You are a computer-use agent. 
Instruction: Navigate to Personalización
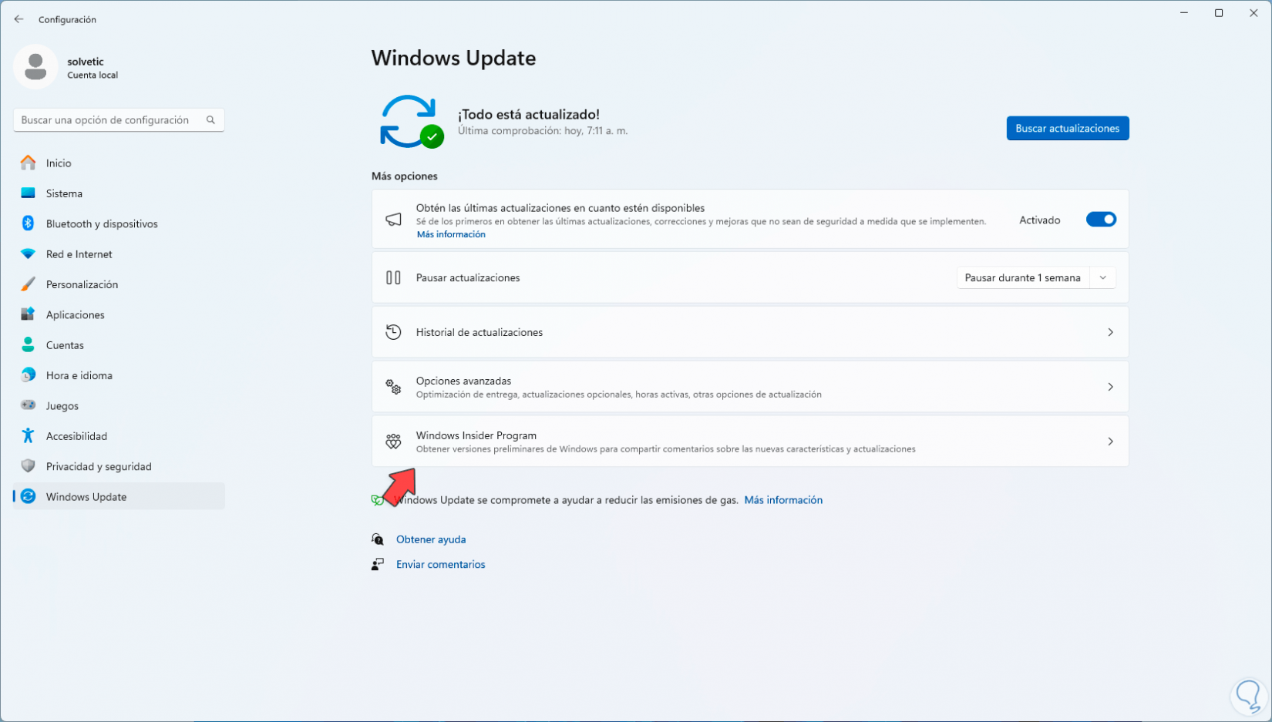(x=119, y=284)
